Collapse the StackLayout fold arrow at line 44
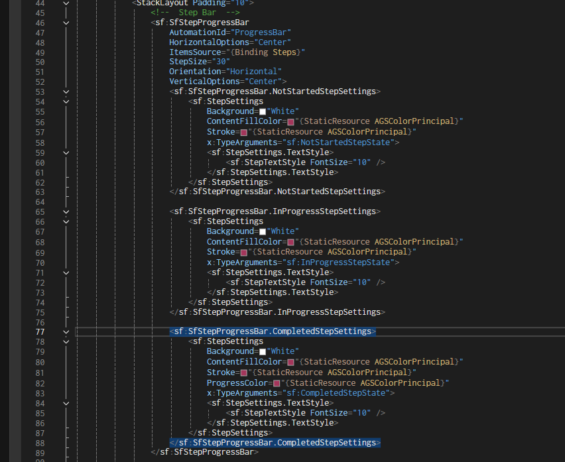This screenshot has height=462, width=565. click(x=66, y=3)
